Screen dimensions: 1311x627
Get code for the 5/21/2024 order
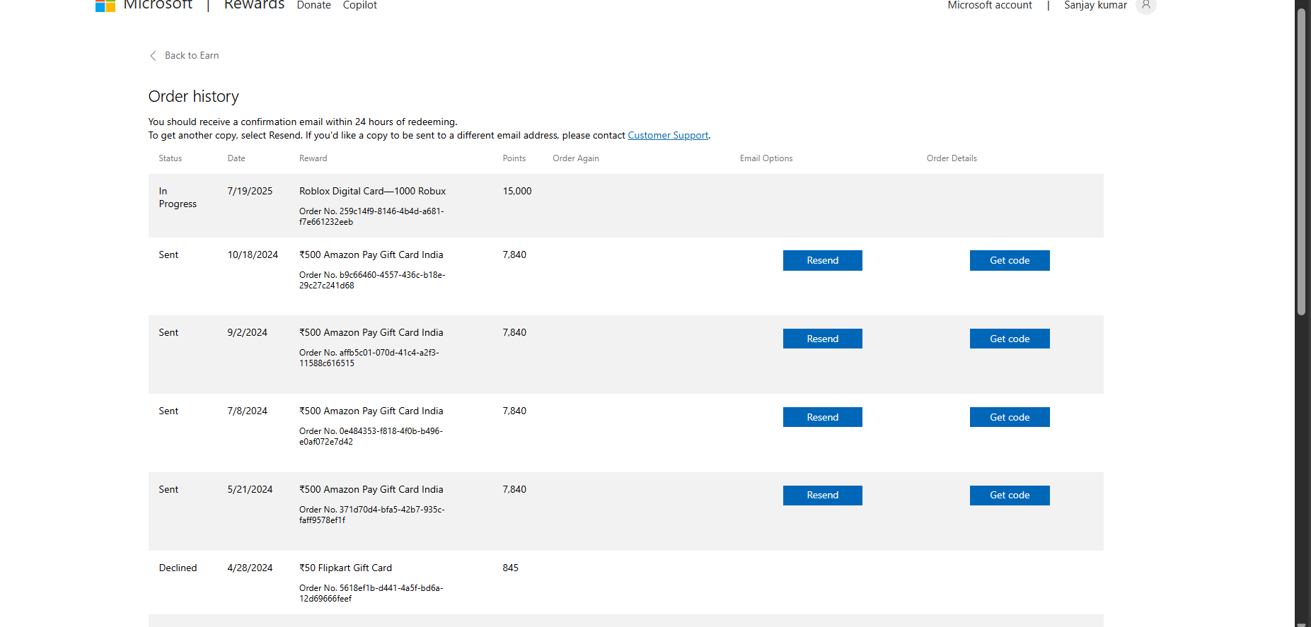1010,496
